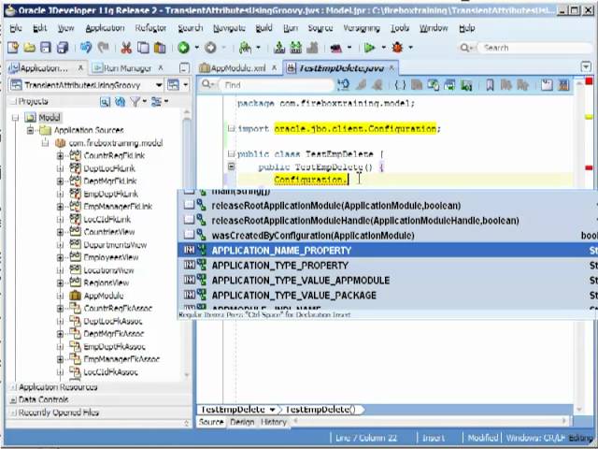Collapse the Model project node
598x449 pixels.
(15, 118)
